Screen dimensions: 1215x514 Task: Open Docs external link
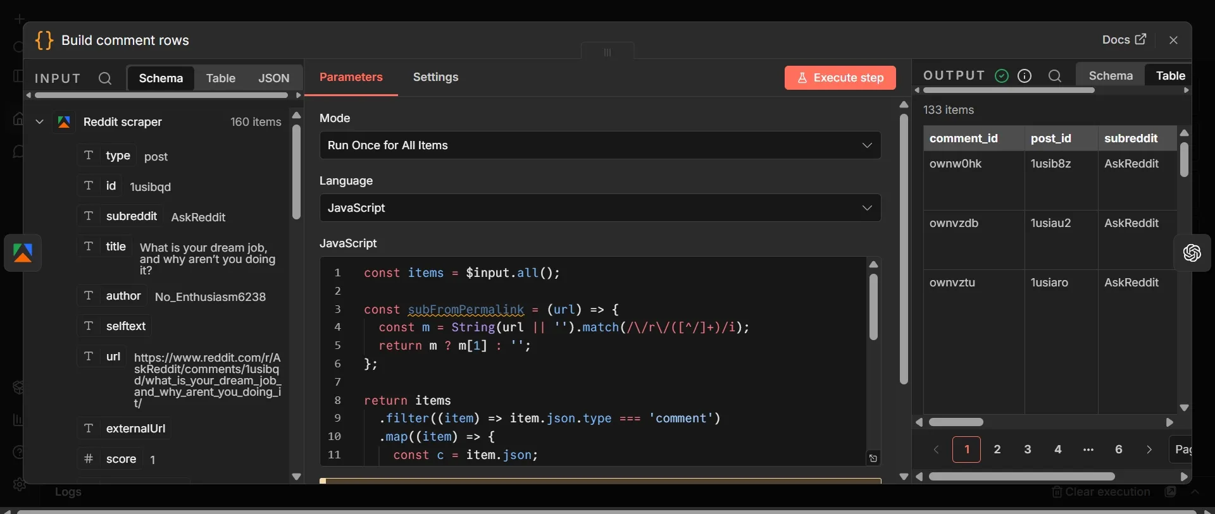point(1124,40)
